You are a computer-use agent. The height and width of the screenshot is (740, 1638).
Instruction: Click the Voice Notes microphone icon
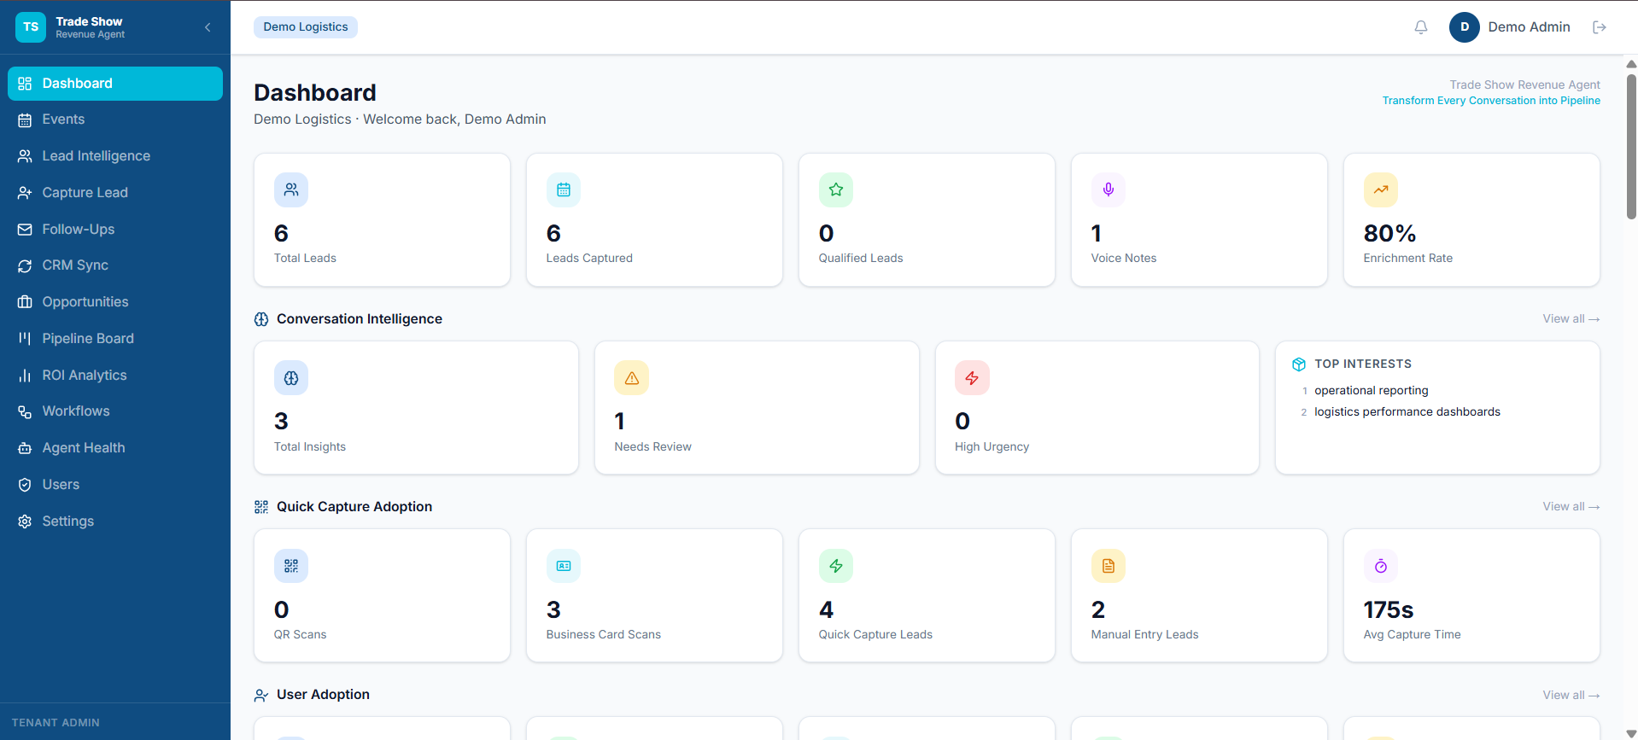[x=1109, y=189]
